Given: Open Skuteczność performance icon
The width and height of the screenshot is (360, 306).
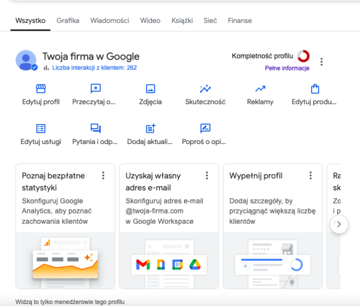Looking at the screenshot, I should [x=205, y=89].
